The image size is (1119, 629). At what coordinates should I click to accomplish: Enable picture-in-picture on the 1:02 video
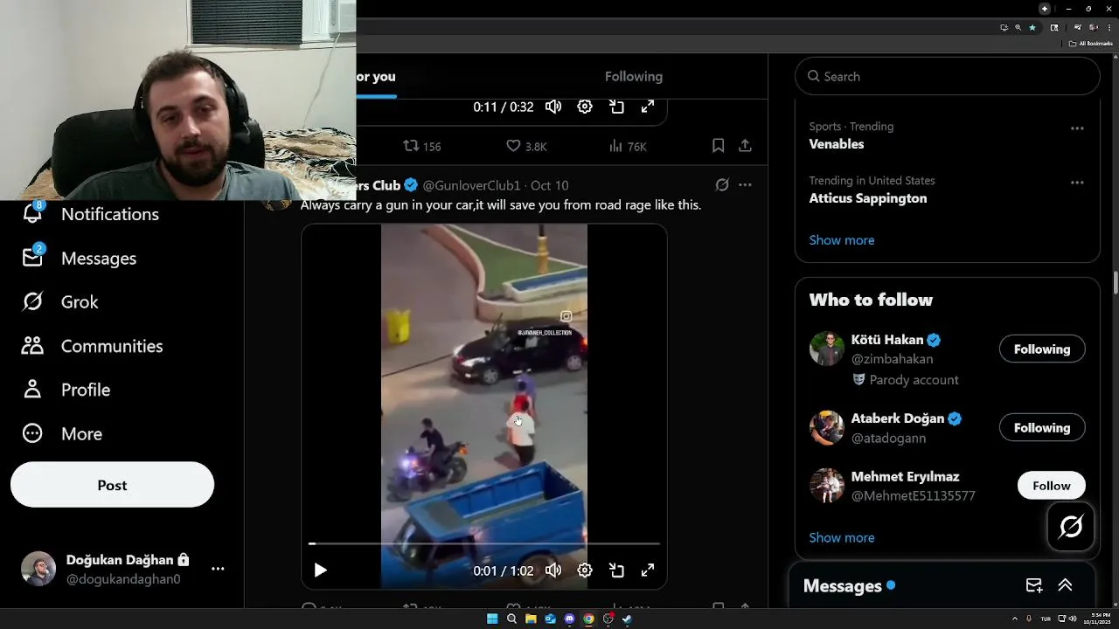(616, 570)
